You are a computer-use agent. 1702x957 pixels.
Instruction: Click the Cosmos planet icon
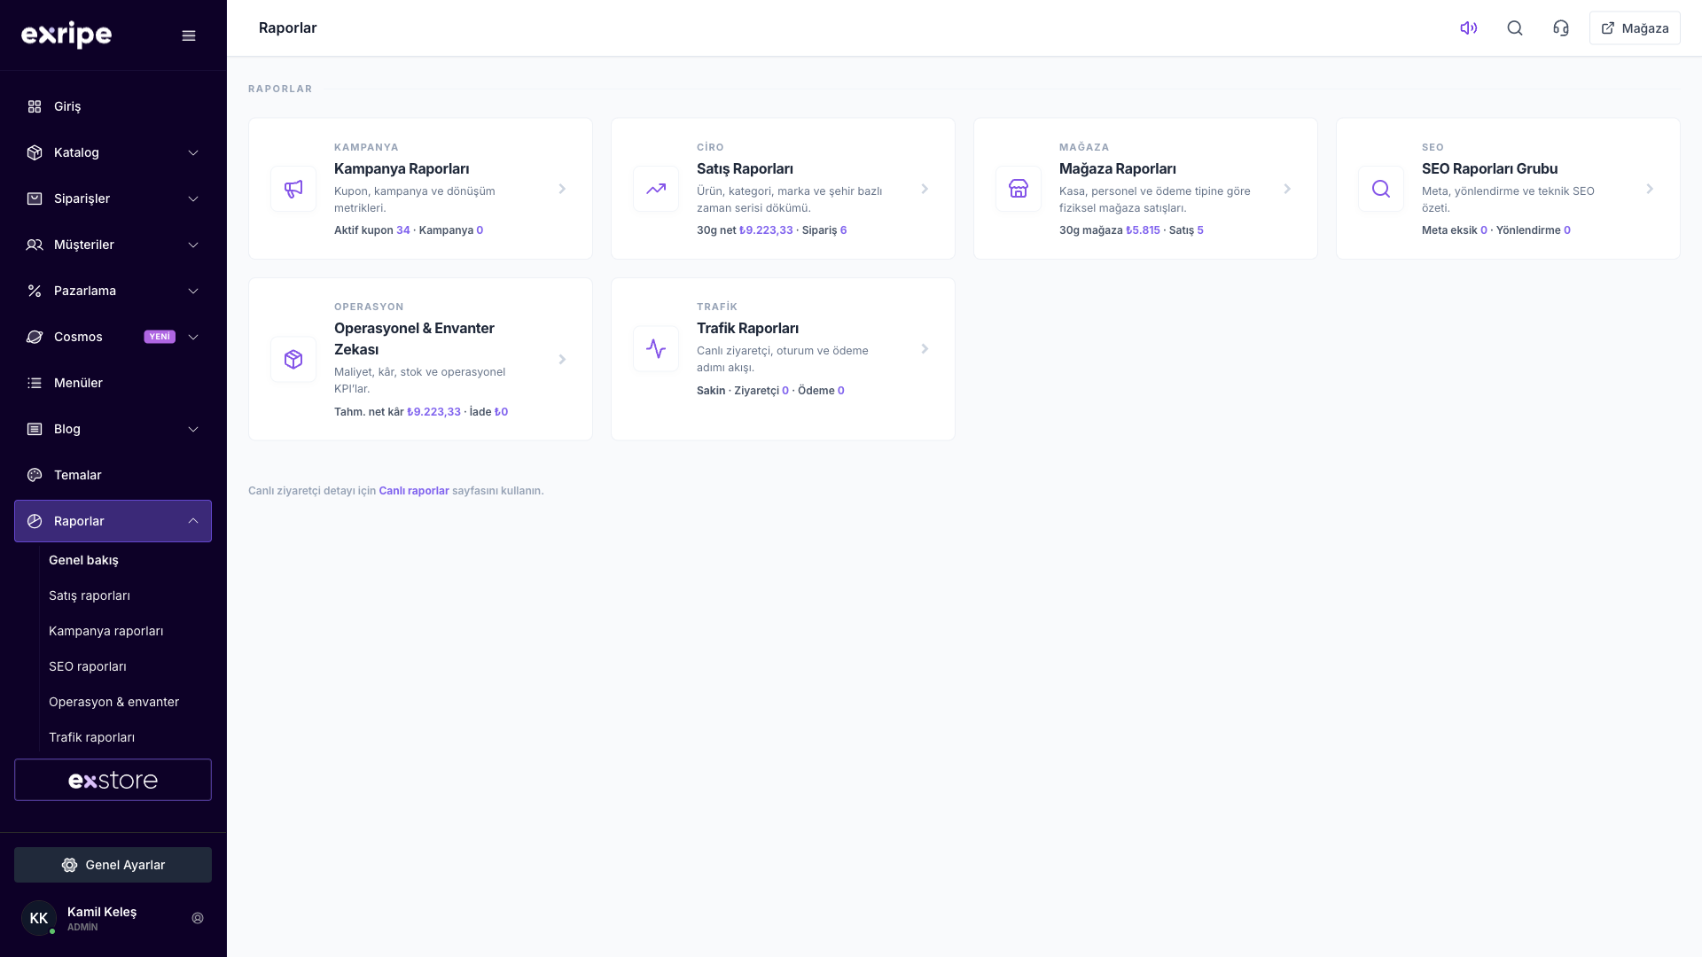pos(35,337)
